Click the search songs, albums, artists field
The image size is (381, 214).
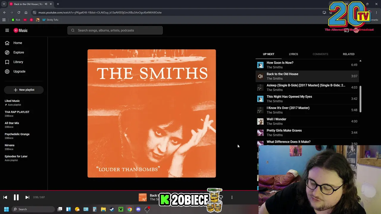pyautogui.click(x=115, y=30)
